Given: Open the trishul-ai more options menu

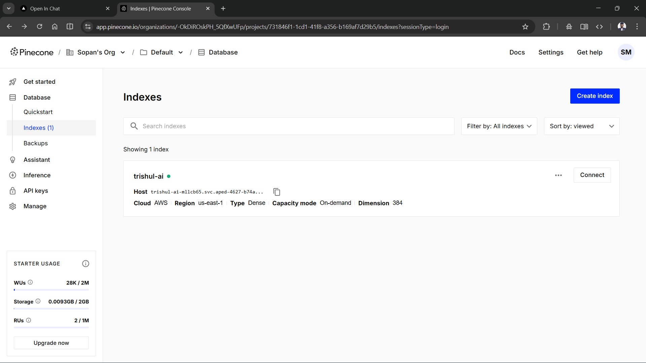Looking at the screenshot, I should coord(558,175).
